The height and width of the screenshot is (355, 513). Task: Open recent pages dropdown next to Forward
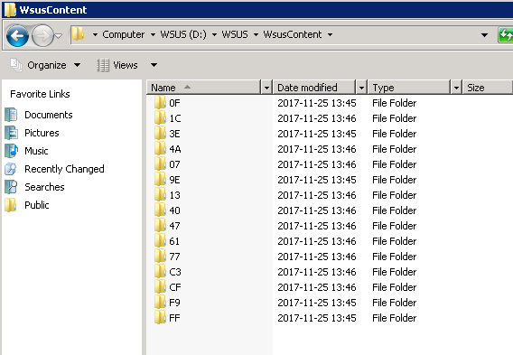58,35
